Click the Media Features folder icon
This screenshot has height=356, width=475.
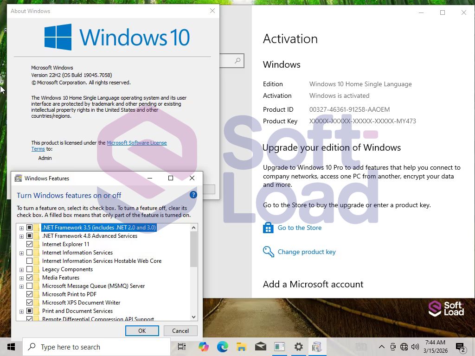(x=37, y=277)
